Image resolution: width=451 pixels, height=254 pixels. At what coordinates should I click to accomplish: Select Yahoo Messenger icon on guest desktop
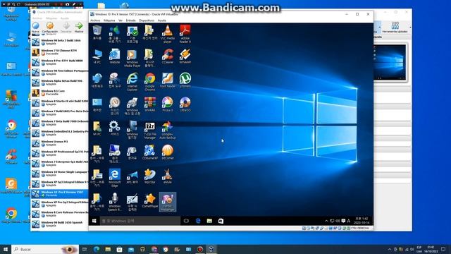168,202
